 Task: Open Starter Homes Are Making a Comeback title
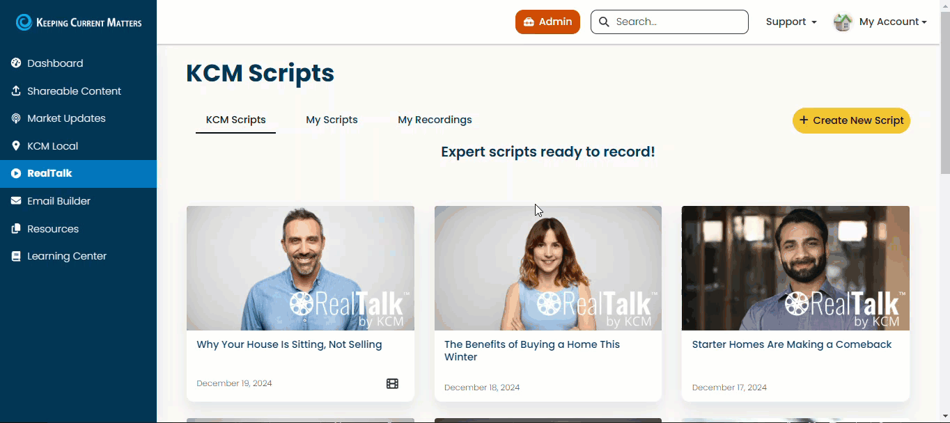point(792,344)
